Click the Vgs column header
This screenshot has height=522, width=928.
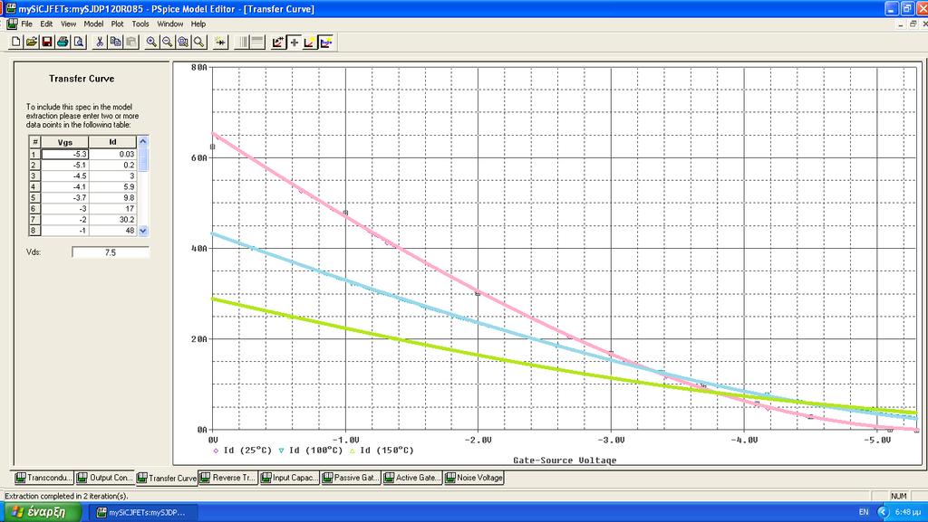coord(64,142)
